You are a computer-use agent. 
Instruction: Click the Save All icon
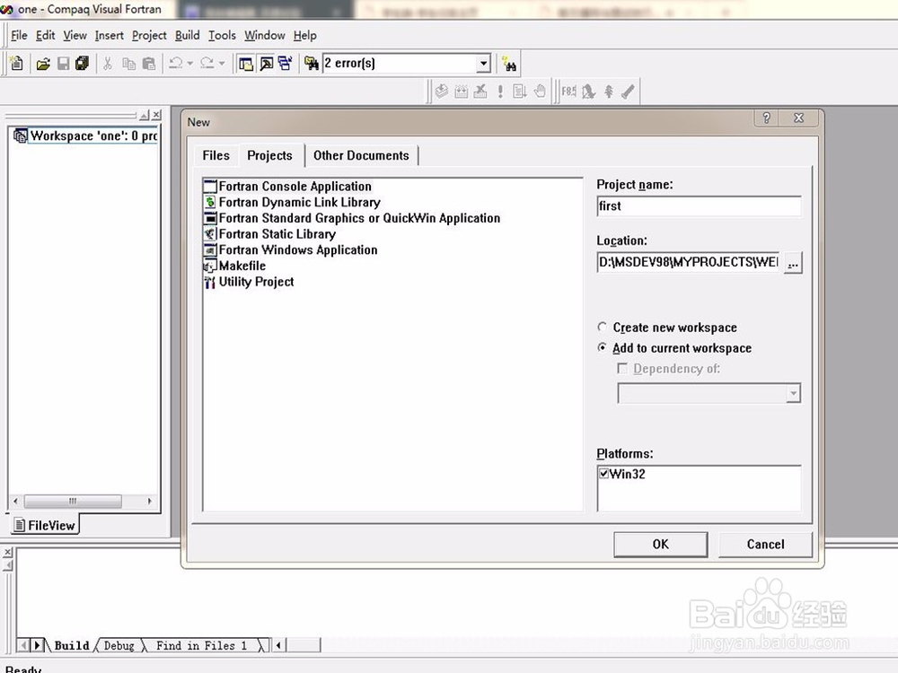[x=82, y=64]
